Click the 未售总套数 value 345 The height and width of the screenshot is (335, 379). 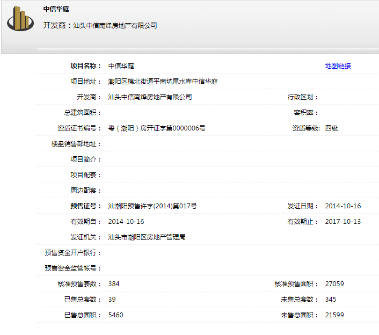(331, 300)
